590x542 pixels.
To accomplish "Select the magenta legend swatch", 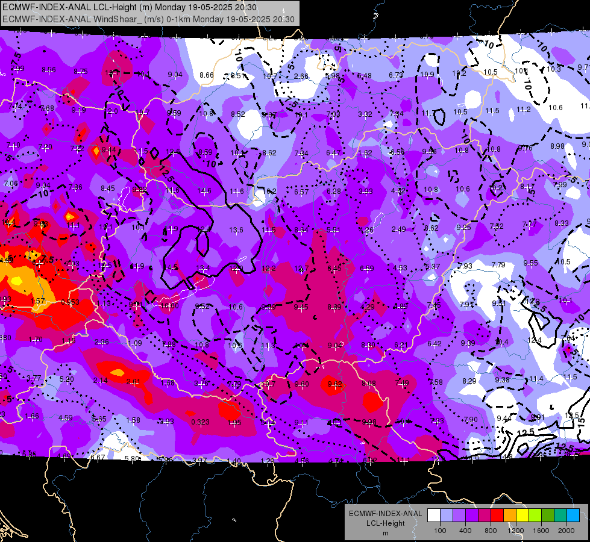I will pos(485,516).
